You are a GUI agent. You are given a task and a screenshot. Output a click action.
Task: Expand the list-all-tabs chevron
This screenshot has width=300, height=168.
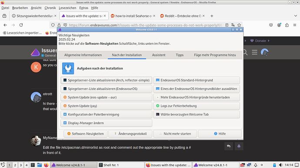295,16
